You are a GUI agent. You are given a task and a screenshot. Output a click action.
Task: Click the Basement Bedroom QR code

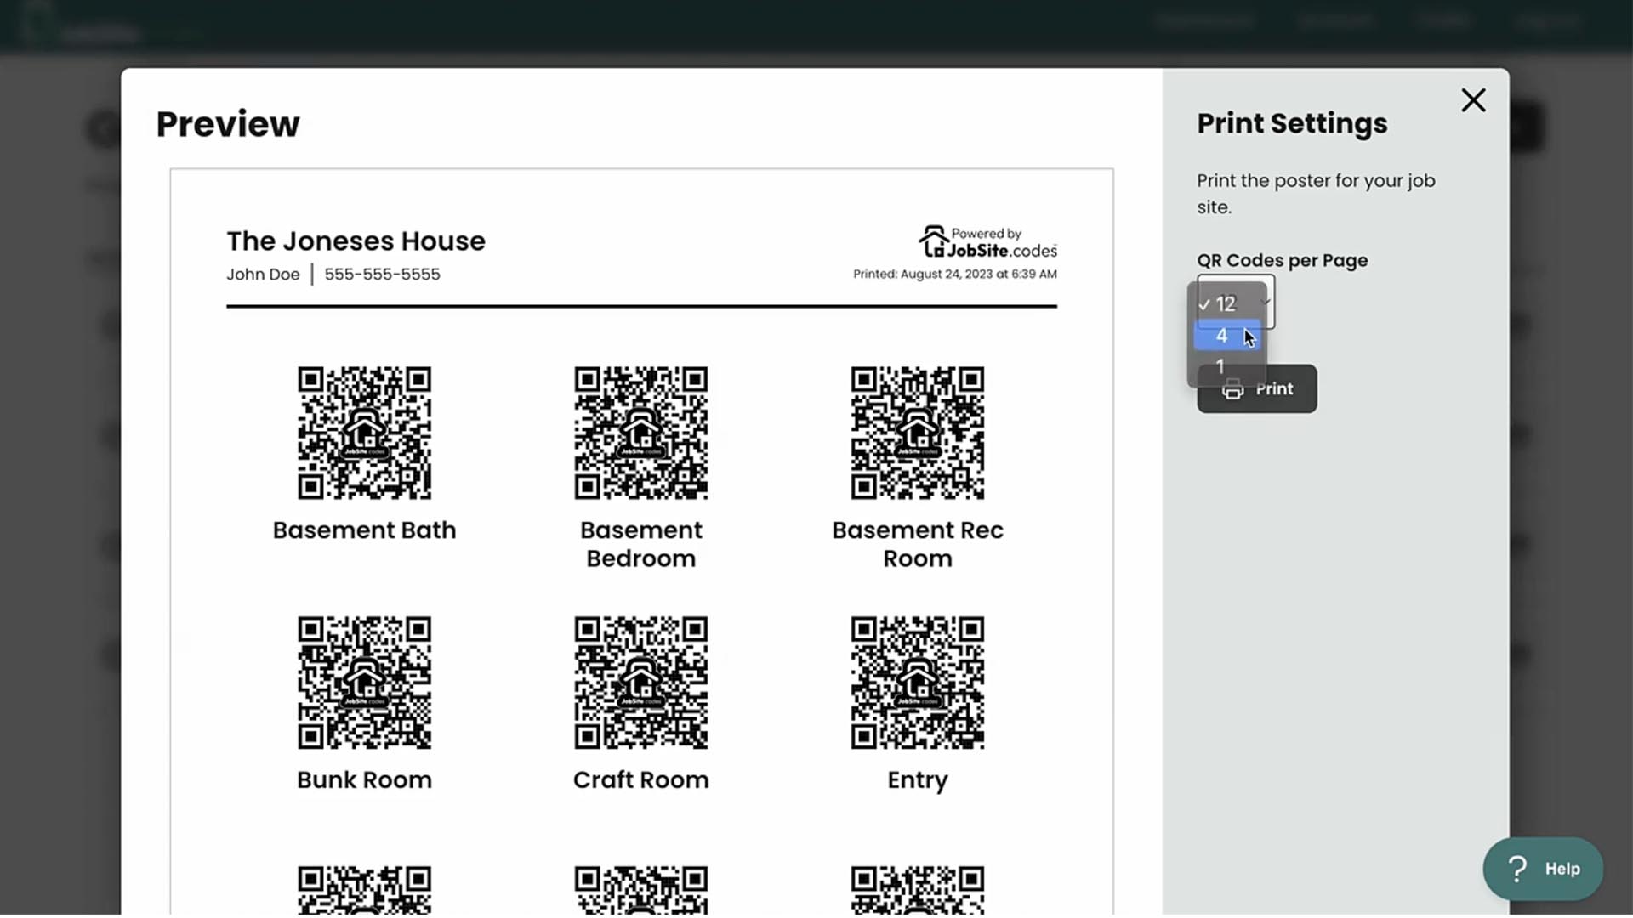click(640, 433)
